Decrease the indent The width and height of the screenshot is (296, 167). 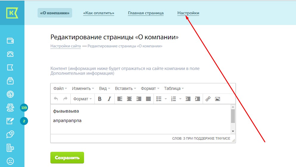tap(188, 99)
